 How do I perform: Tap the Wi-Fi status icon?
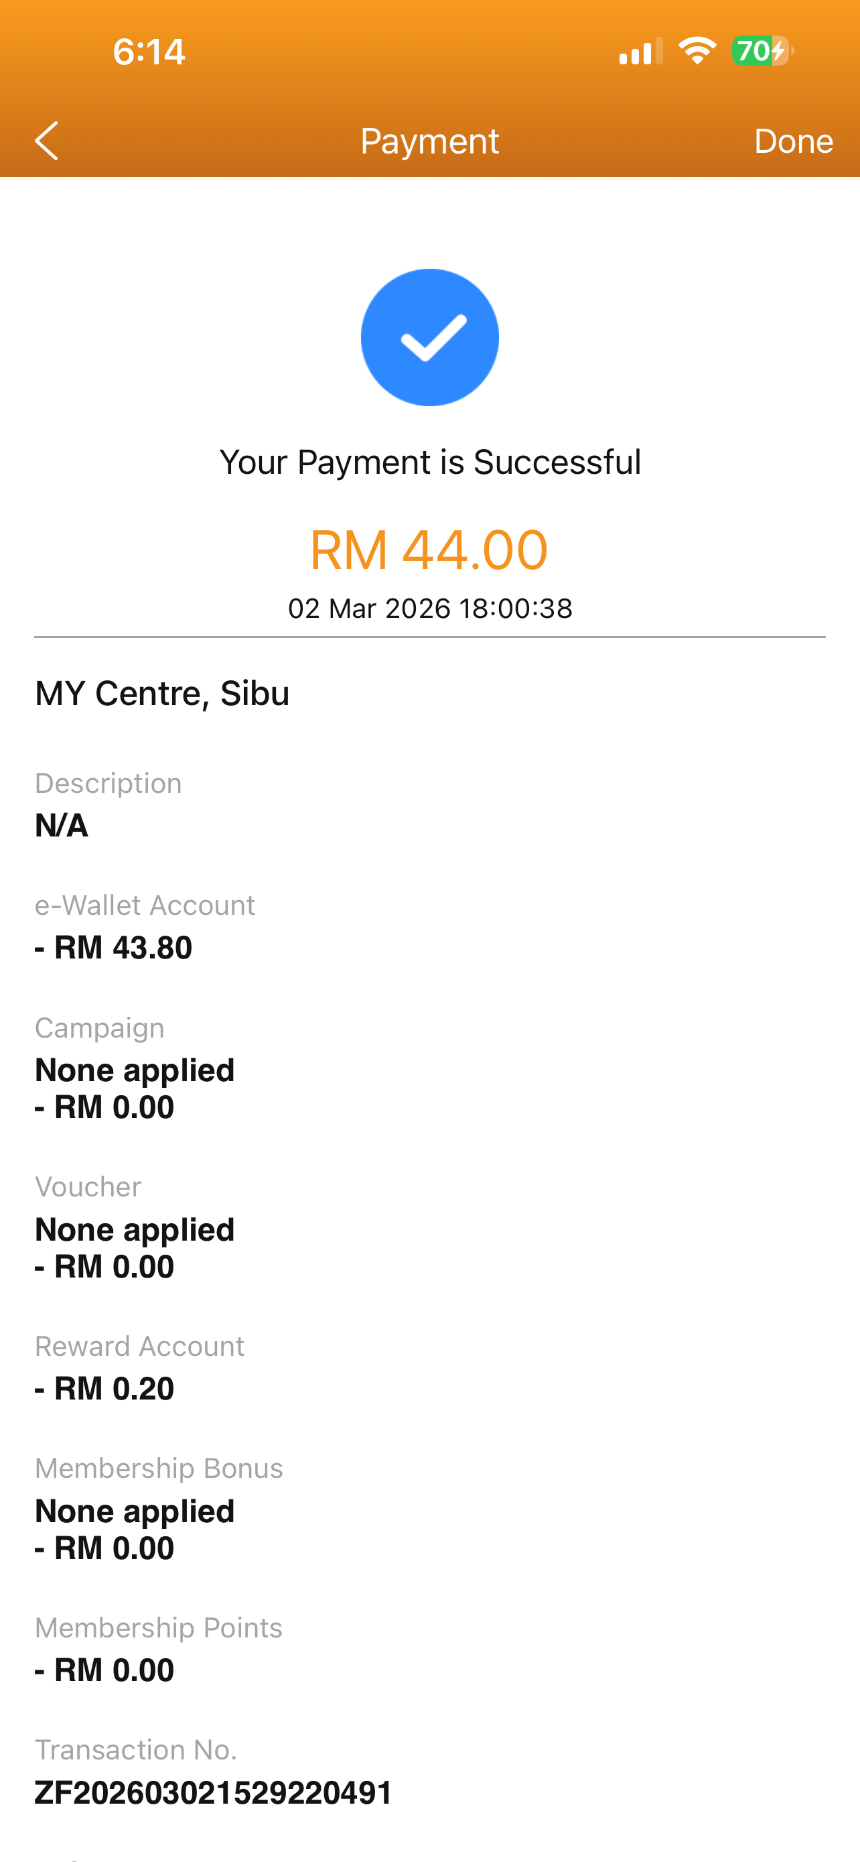coord(697,52)
